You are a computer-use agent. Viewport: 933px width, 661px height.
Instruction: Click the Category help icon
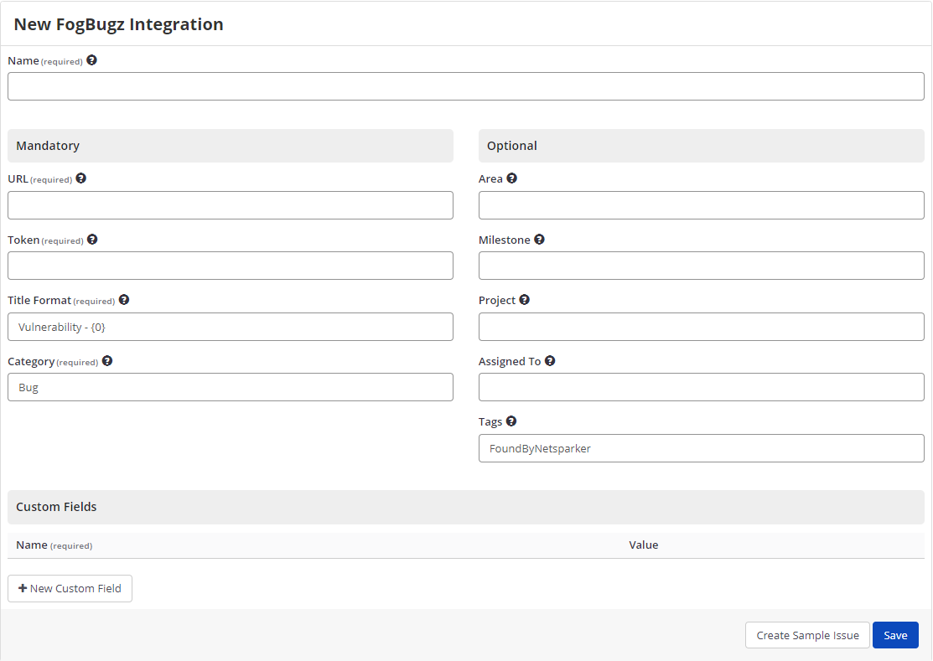coord(107,360)
